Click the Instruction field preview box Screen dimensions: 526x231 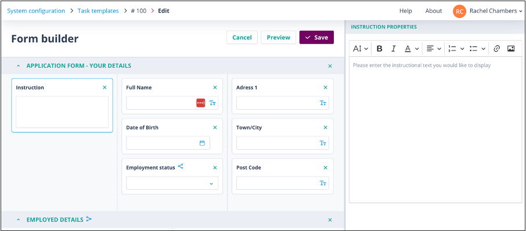[x=62, y=112]
